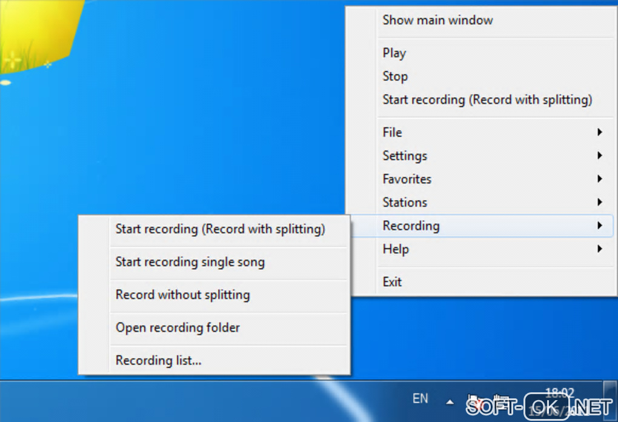Screen dimensions: 618x422
Task: Click the Show desktop button at the taskbar edge
Action: click(610, 401)
